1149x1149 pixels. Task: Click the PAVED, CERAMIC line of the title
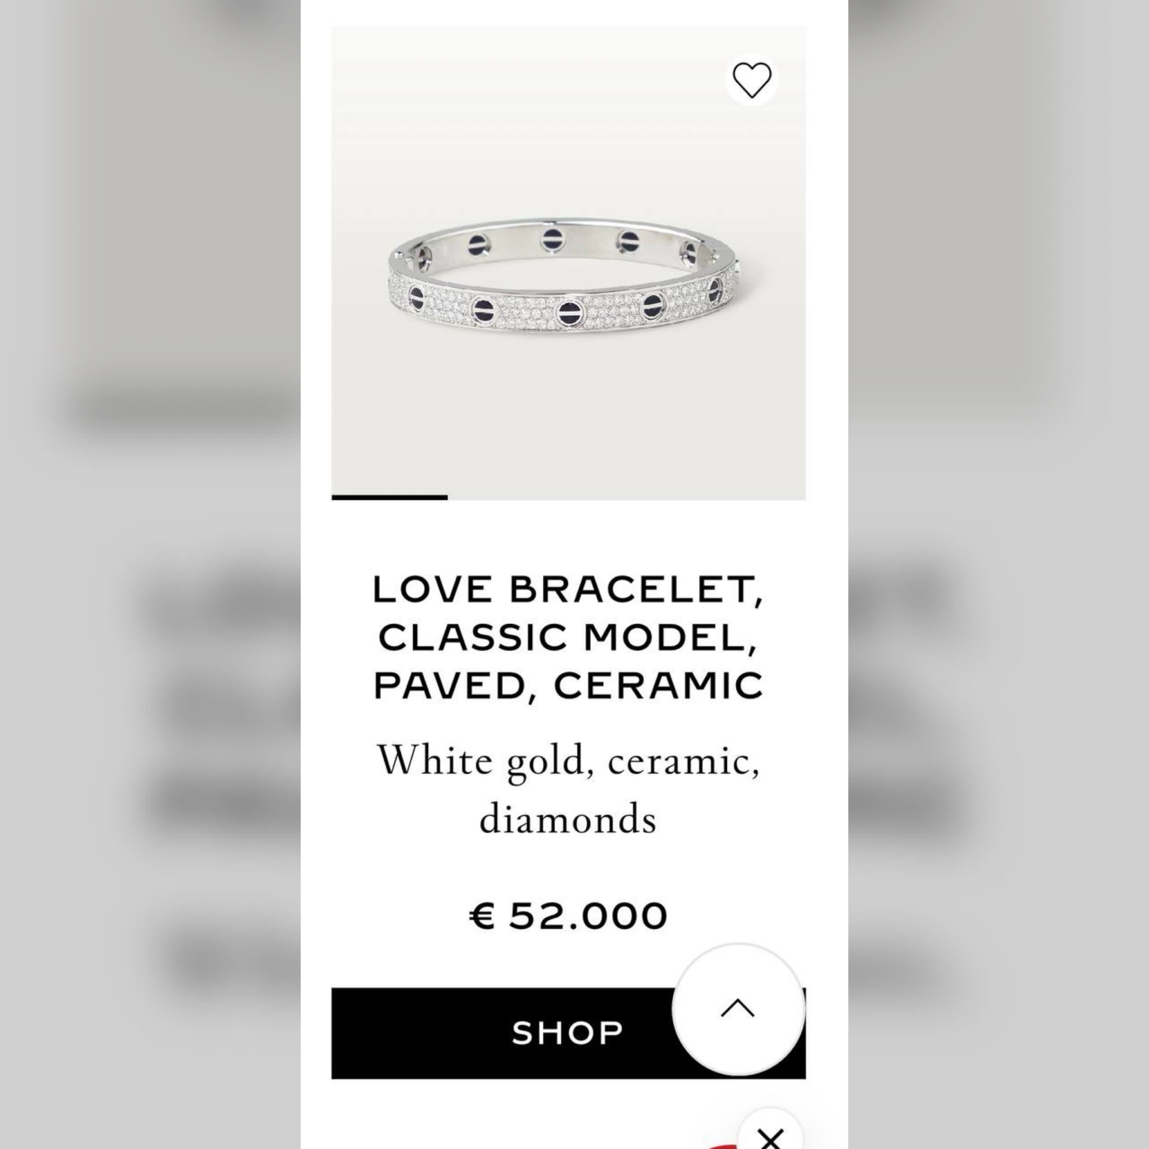[568, 686]
